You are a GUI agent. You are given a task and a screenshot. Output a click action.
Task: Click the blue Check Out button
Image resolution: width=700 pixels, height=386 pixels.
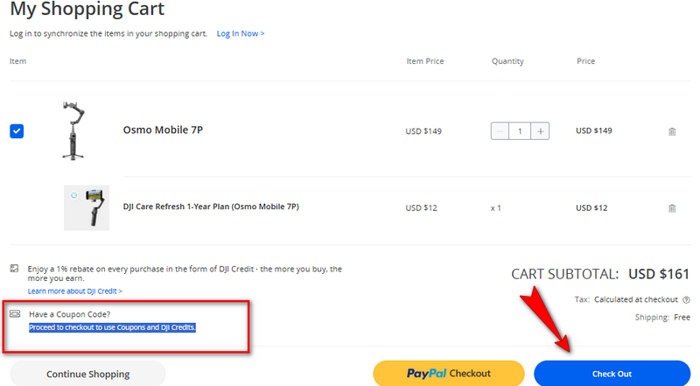click(x=612, y=374)
